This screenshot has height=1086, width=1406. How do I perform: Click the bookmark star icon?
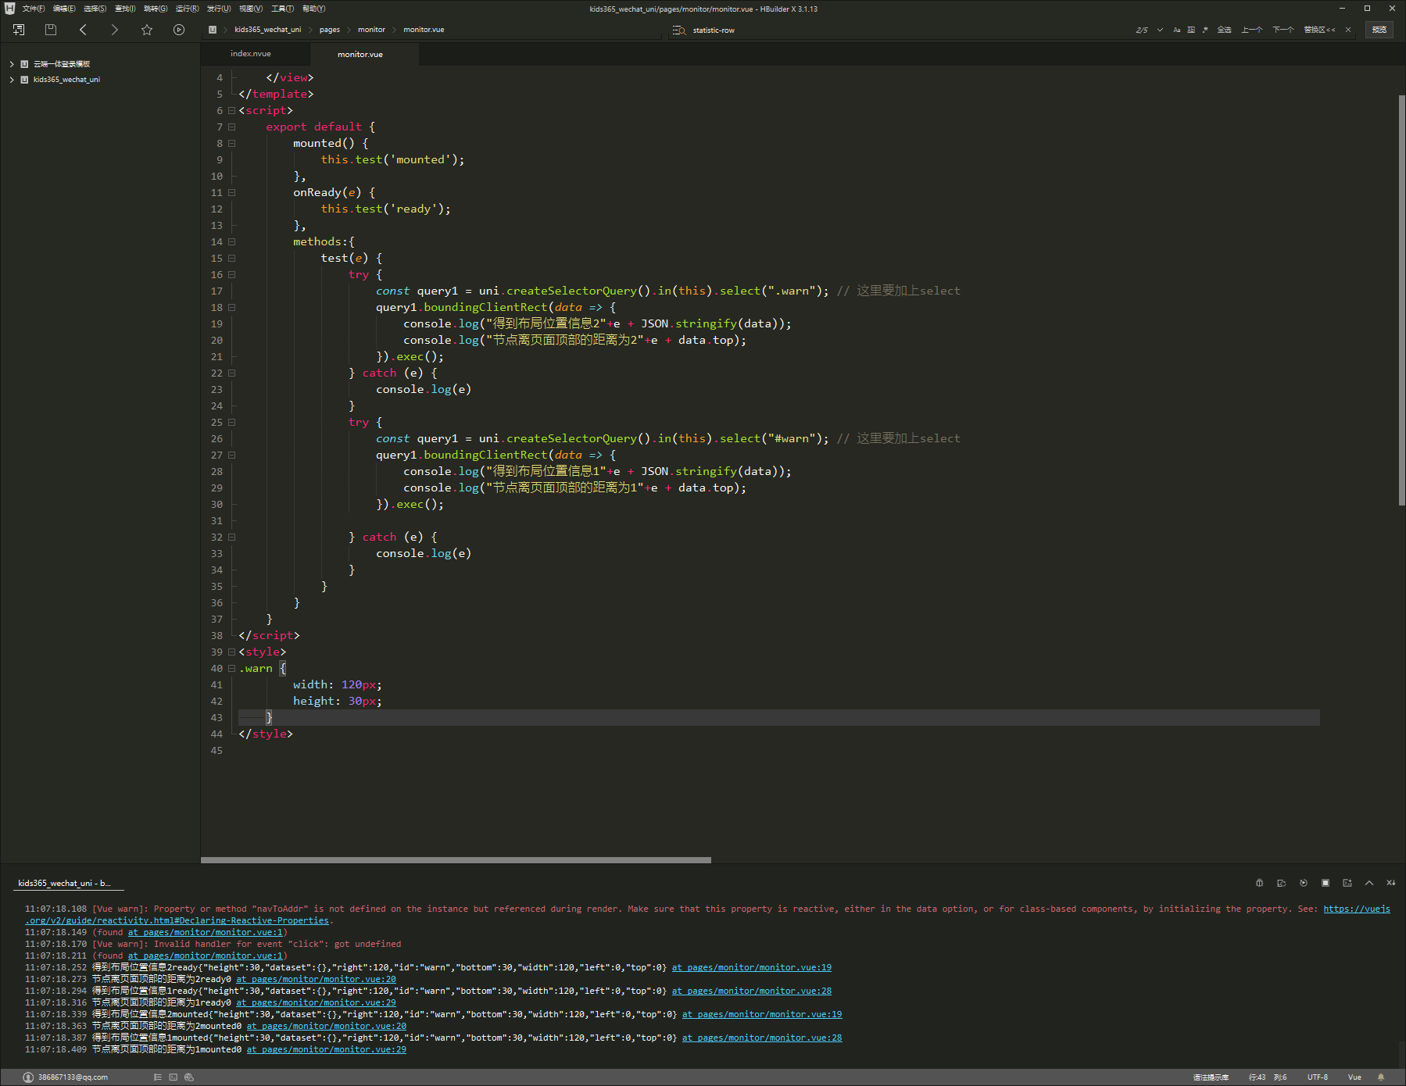147,30
